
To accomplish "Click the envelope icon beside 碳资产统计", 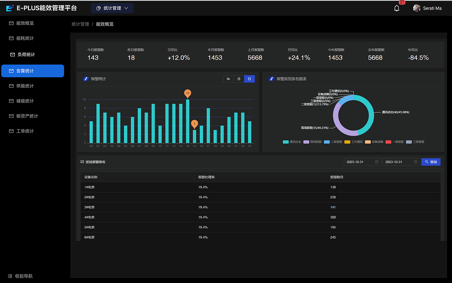I will pyautogui.click(x=11, y=116).
